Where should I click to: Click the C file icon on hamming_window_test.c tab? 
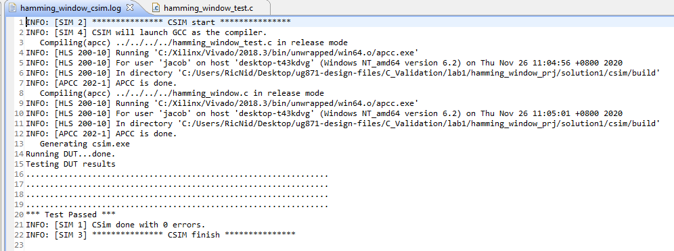coord(156,7)
